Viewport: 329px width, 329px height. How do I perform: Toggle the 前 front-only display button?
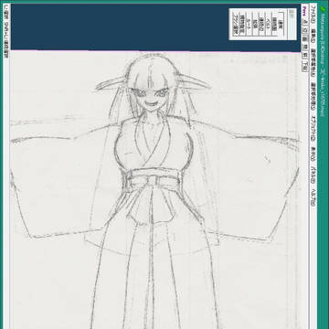click(x=304, y=56)
